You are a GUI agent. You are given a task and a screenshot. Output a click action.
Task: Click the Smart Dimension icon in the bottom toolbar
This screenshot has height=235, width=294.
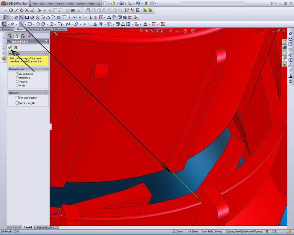[12, 24]
